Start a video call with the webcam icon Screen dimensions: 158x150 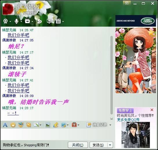6,21
